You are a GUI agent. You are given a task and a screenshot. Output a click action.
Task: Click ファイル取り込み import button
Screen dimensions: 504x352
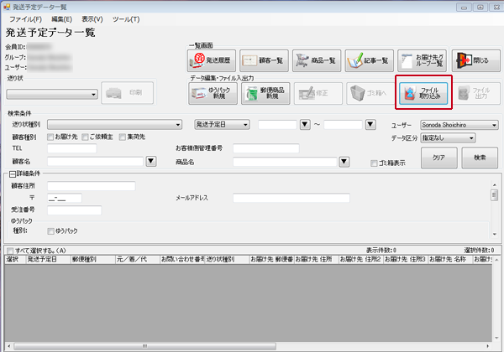tap(423, 92)
